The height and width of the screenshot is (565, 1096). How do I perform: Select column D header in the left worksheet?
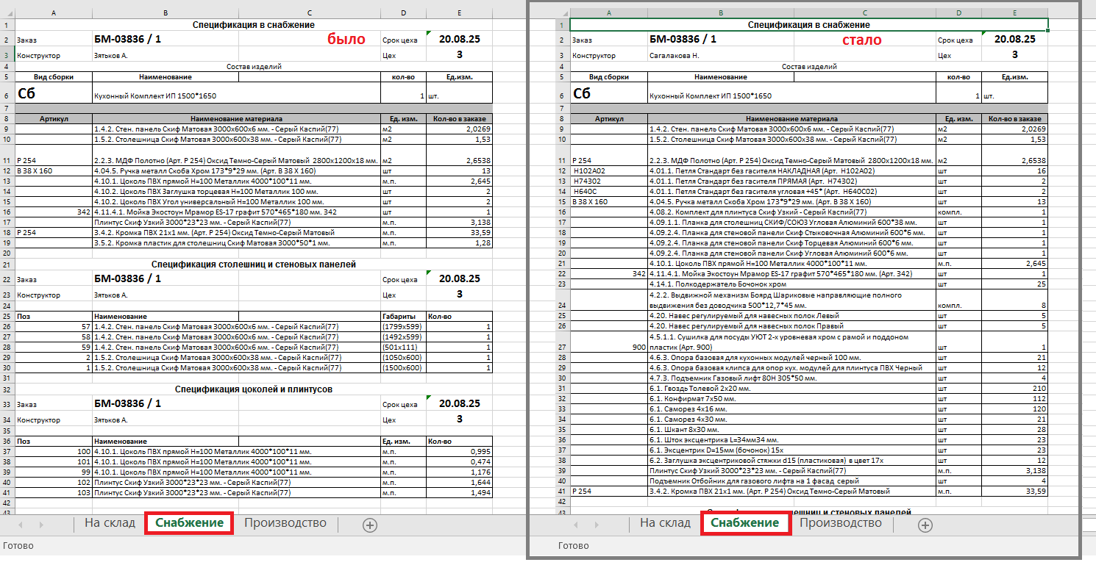point(403,13)
